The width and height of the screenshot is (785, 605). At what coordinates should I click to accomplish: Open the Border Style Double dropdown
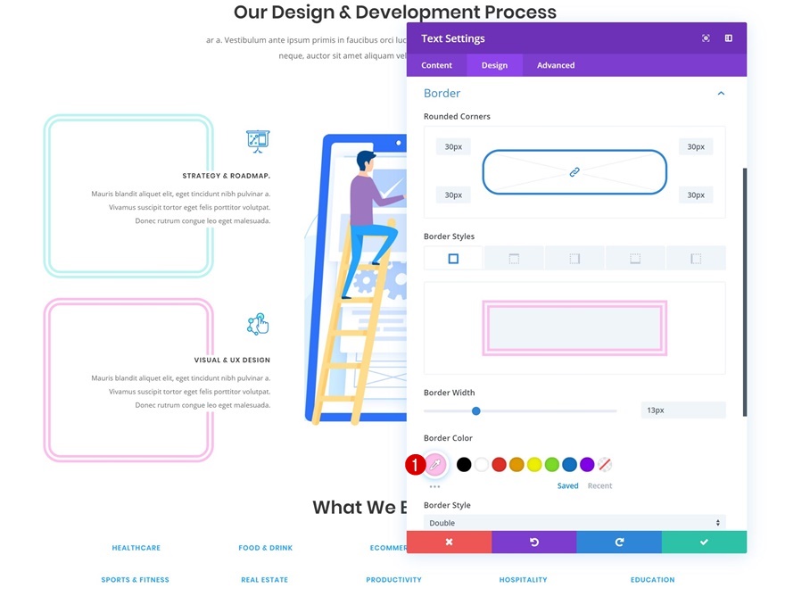[x=574, y=522]
